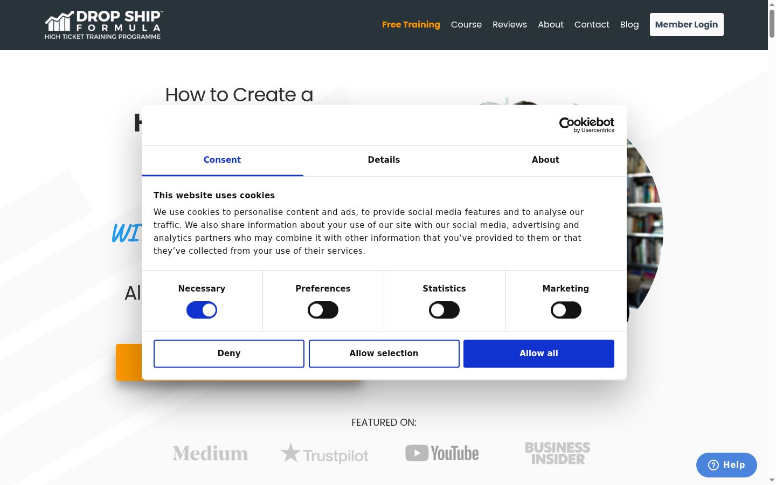Open the Reviews page

(x=510, y=25)
